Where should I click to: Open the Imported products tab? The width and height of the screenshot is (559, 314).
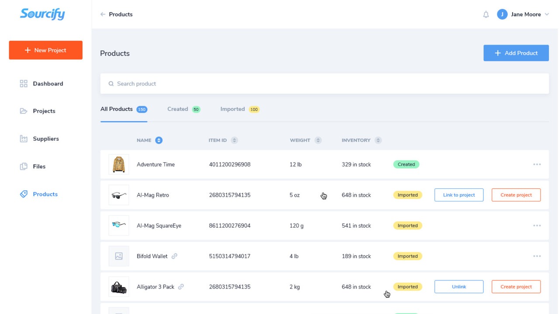point(232,109)
